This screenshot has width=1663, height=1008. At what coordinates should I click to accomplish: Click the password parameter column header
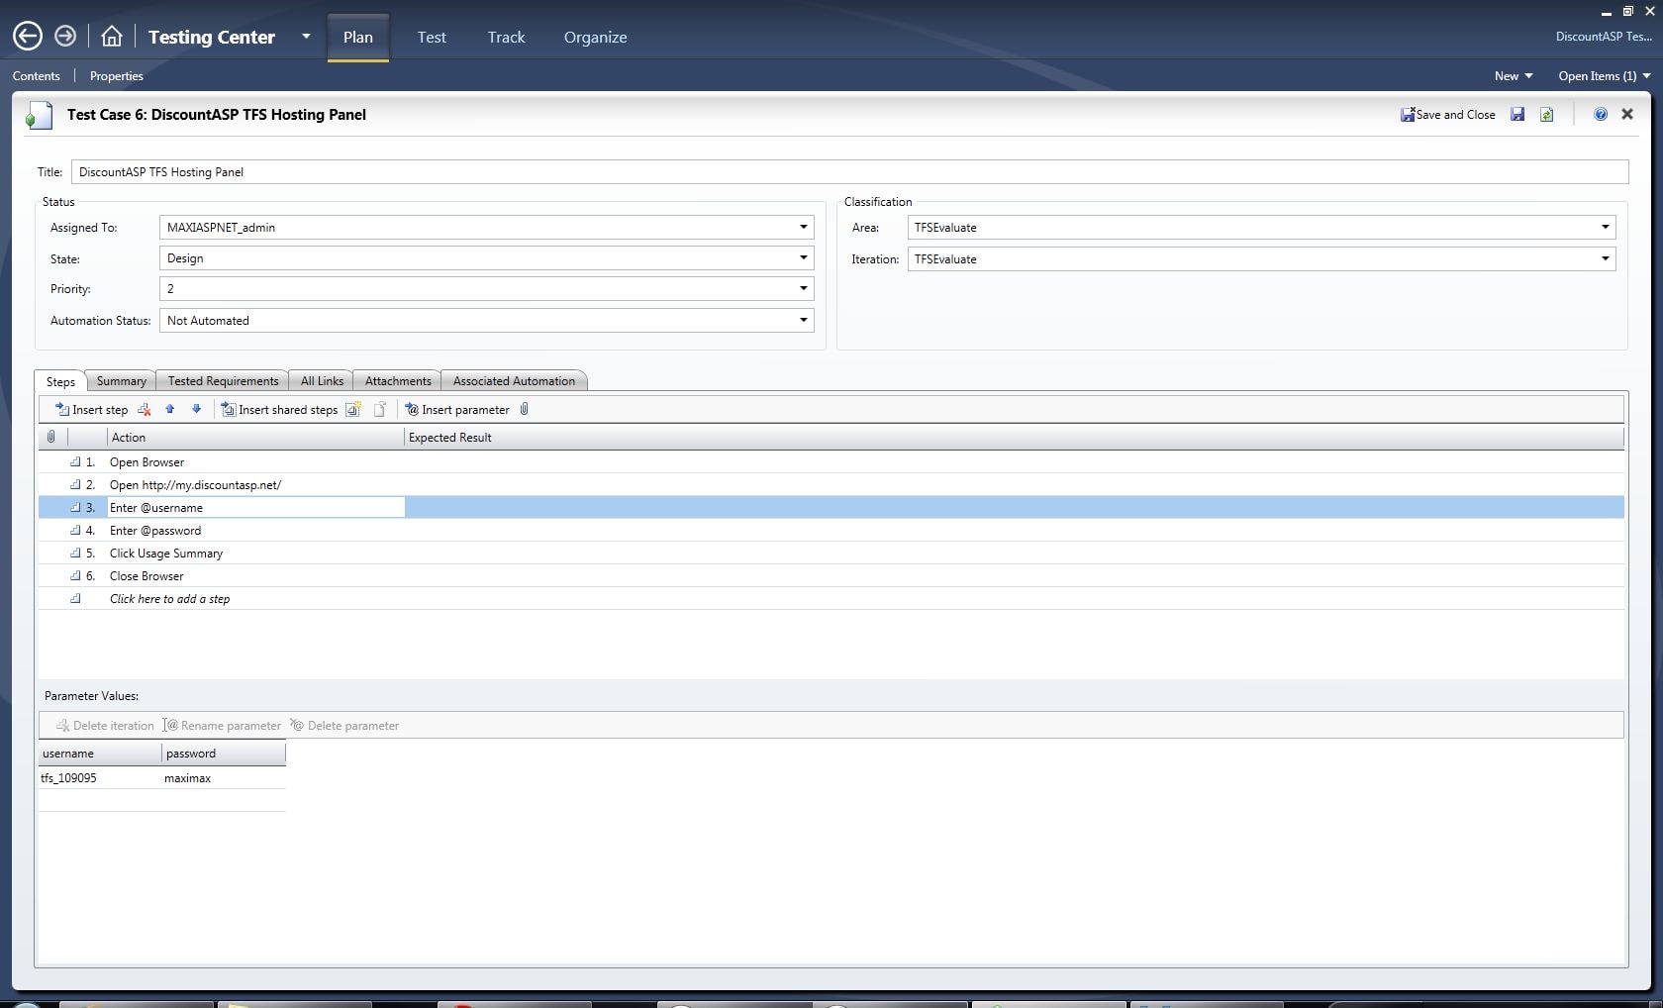click(x=224, y=754)
